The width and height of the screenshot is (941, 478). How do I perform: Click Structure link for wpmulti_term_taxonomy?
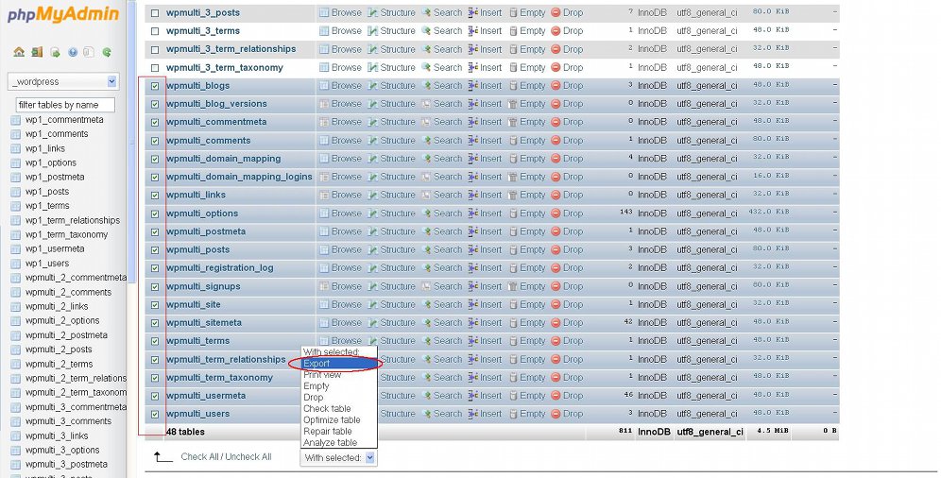coord(398,377)
